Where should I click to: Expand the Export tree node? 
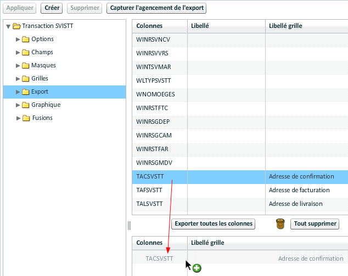18,92
